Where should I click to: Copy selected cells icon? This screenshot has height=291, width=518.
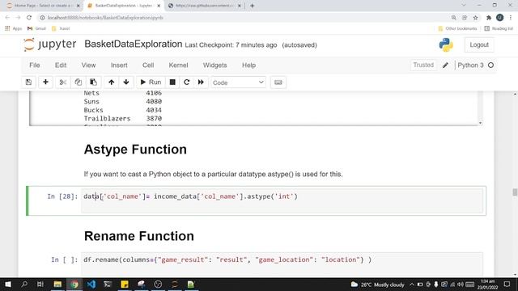point(78,82)
